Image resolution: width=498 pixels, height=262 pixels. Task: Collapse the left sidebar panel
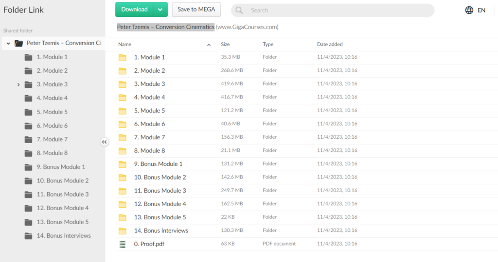105,142
